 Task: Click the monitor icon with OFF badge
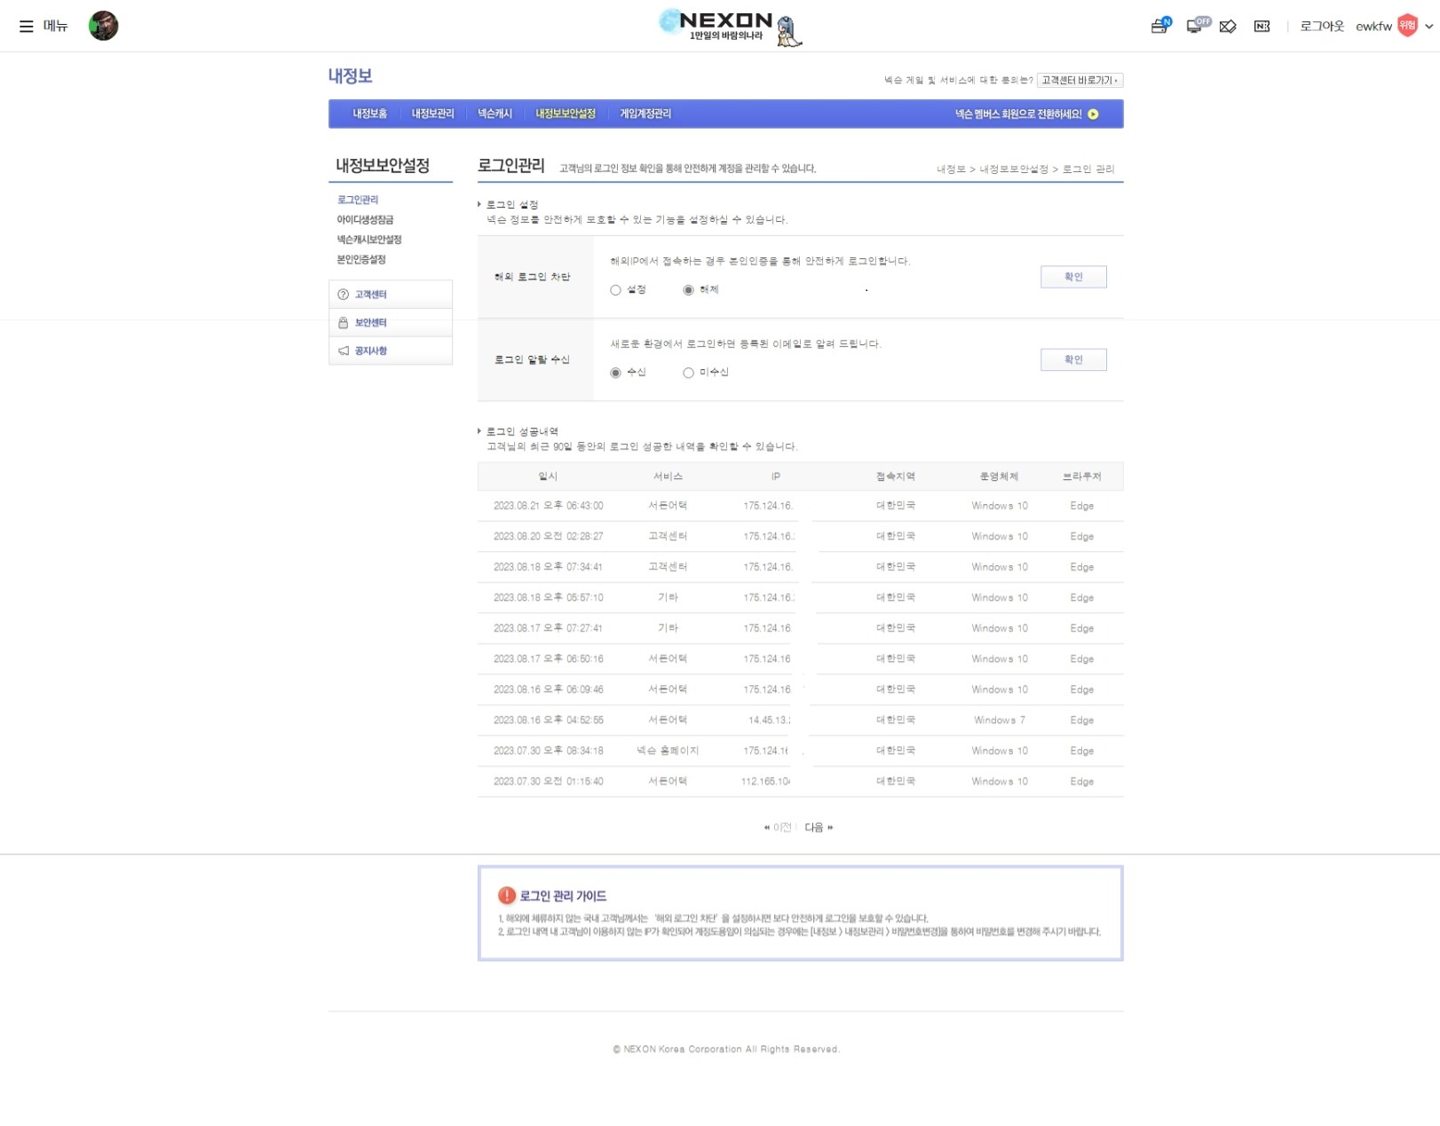[x=1196, y=26]
